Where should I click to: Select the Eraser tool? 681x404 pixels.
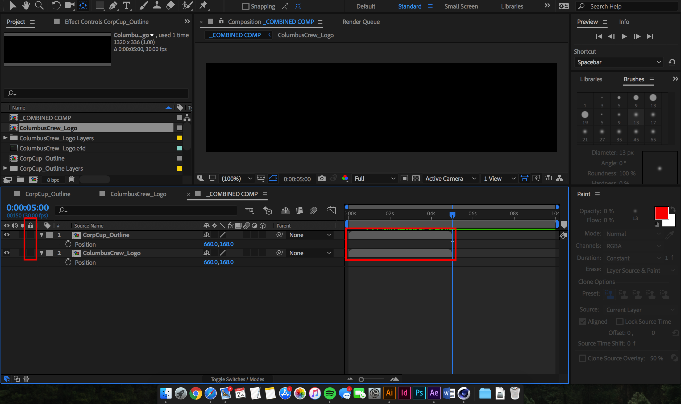[x=170, y=6]
